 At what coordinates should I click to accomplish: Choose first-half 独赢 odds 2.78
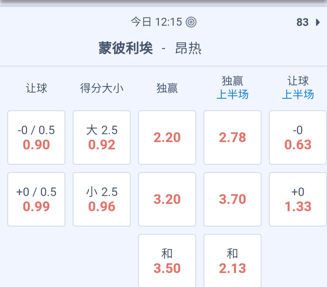[x=233, y=138]
